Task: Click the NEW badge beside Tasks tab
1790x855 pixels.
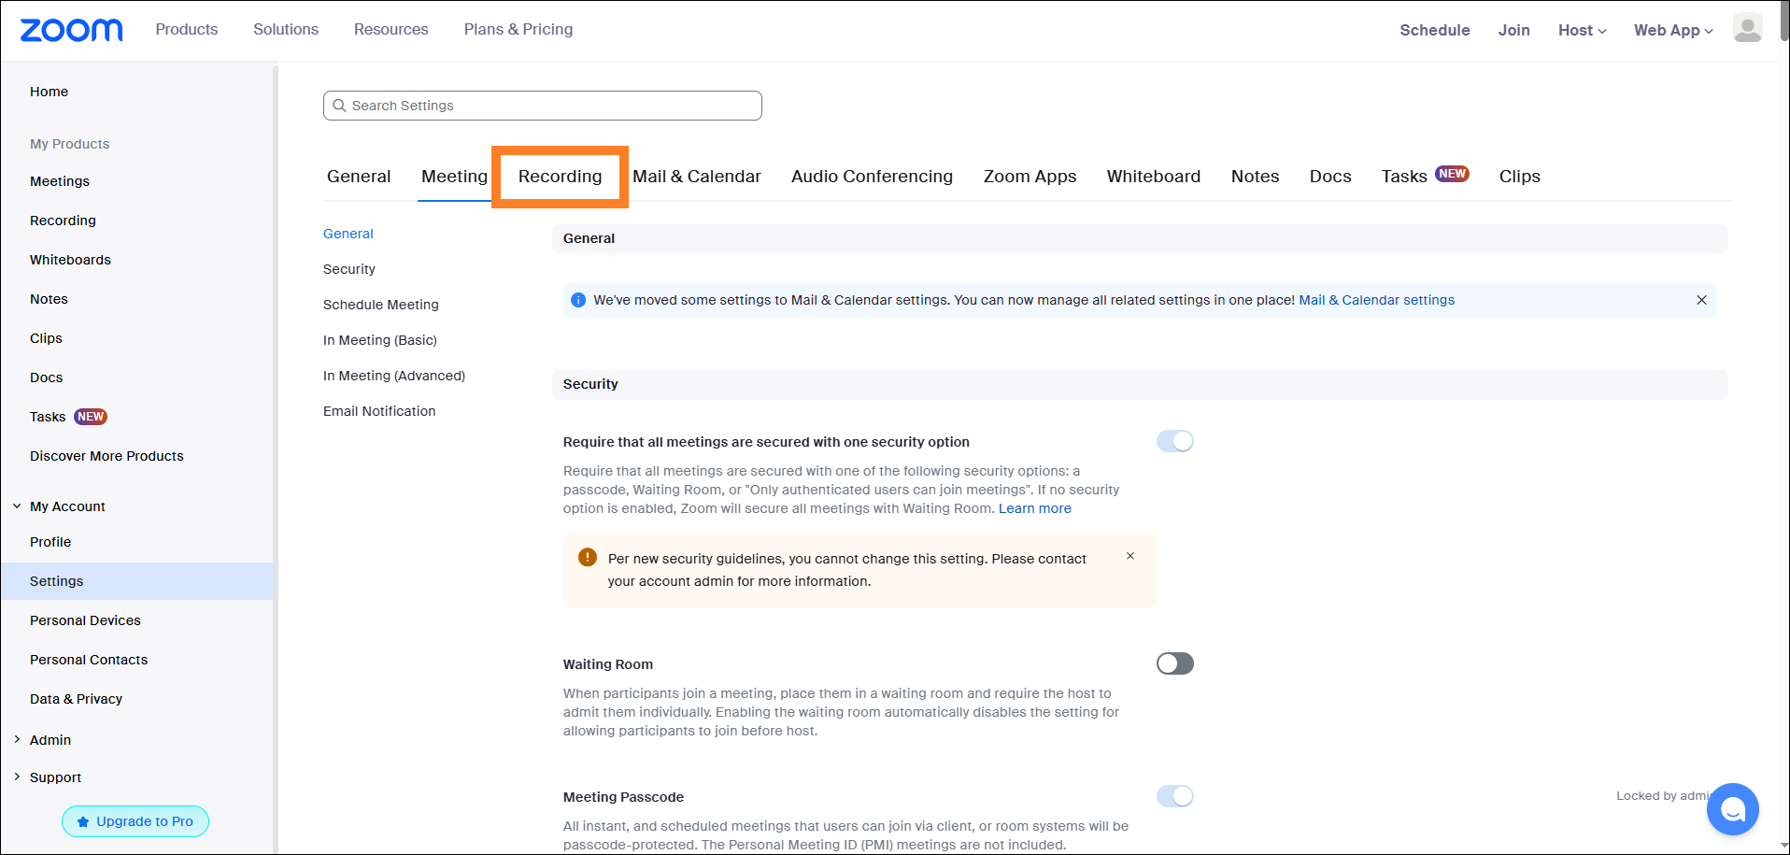Action: click(1452, 174)
